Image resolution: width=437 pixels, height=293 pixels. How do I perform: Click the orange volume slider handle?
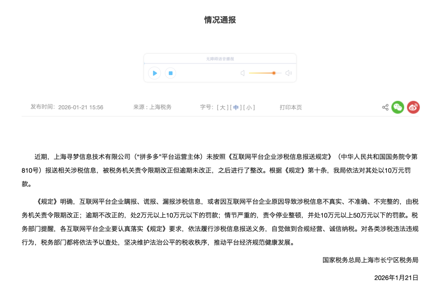[x=274, y=73]
